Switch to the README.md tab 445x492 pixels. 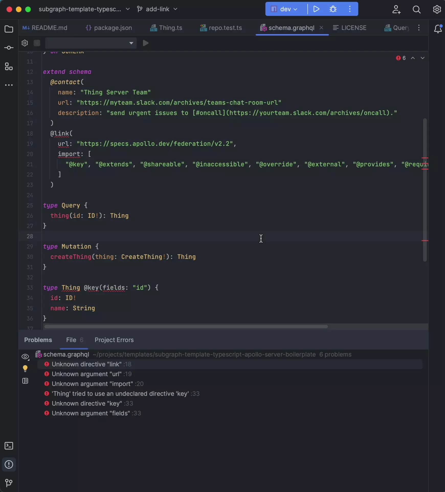tap(45, 28)
